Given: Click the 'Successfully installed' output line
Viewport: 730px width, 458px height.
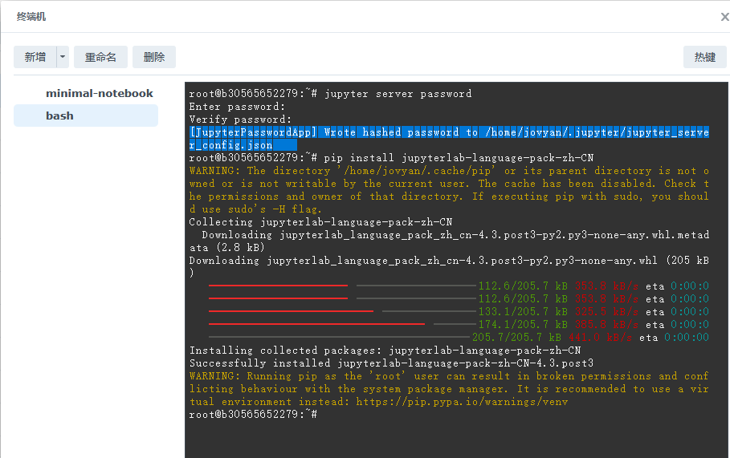Looking at the screenshot, I should tap(391, 363).
